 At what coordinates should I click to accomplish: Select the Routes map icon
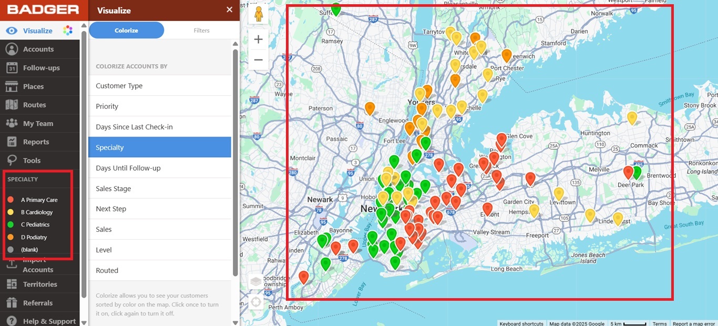[x=12, y=105]
